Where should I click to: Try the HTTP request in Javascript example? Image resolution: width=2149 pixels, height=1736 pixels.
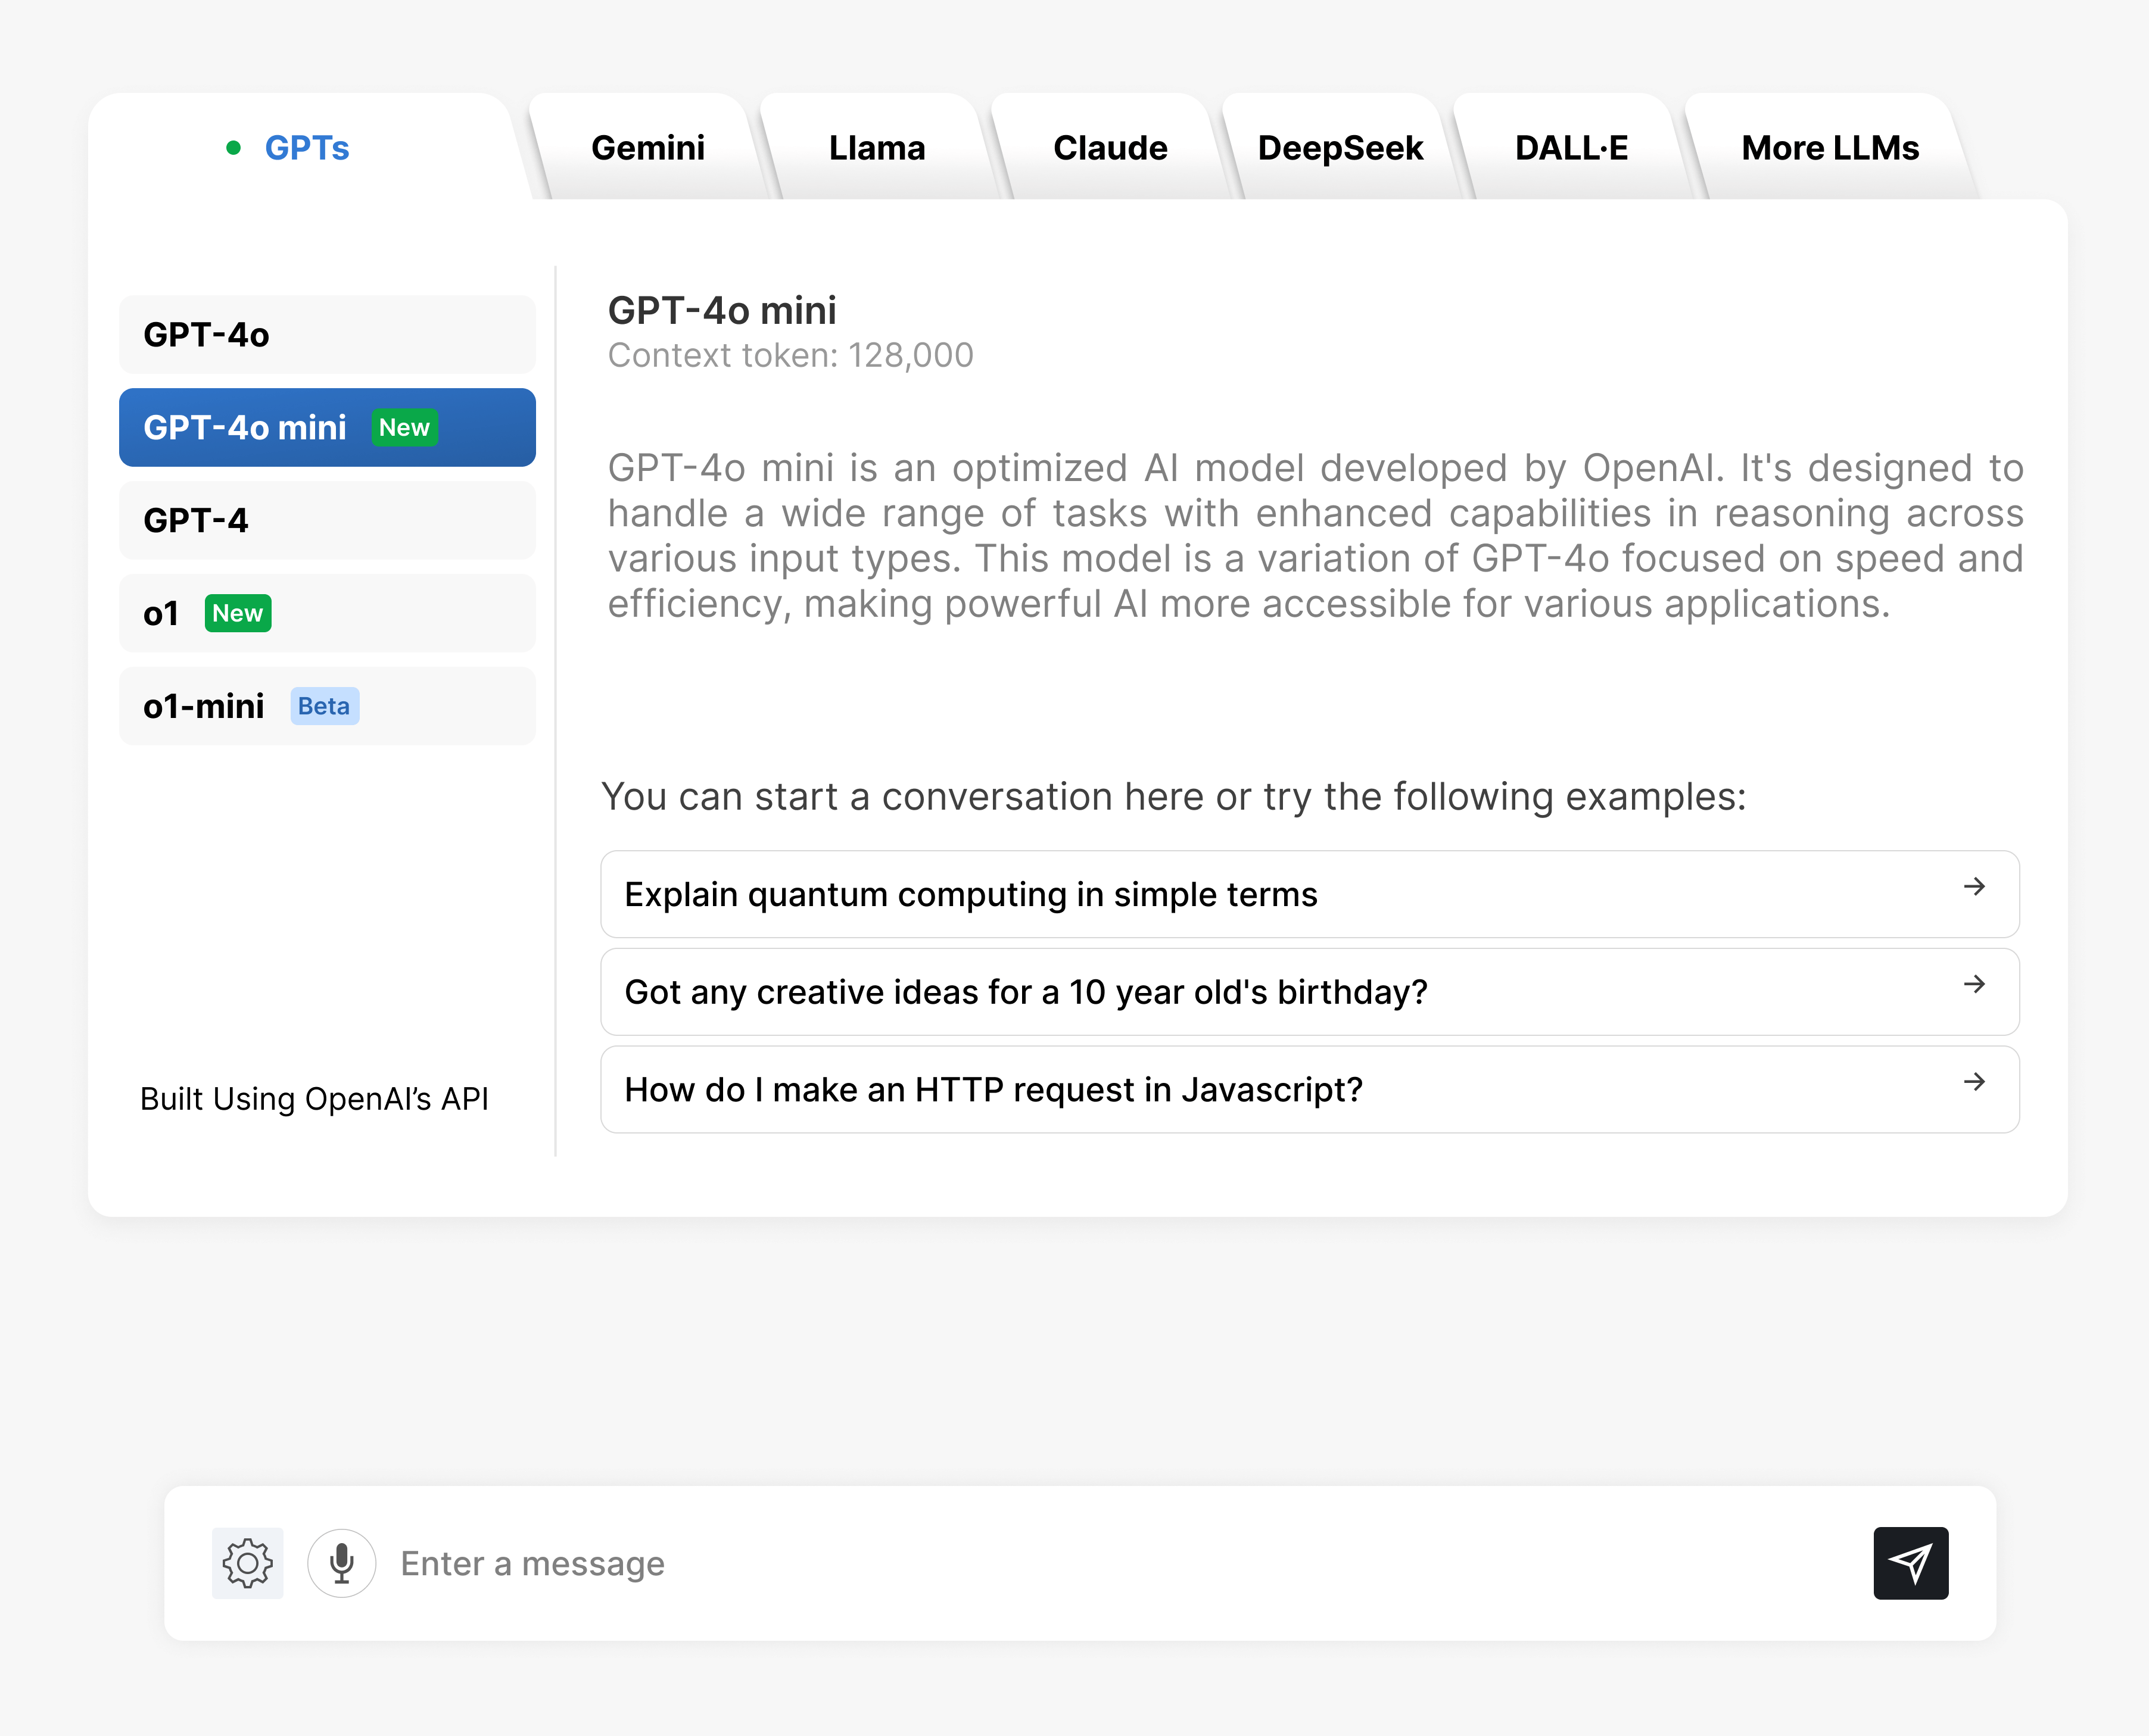click(992, 1090)
